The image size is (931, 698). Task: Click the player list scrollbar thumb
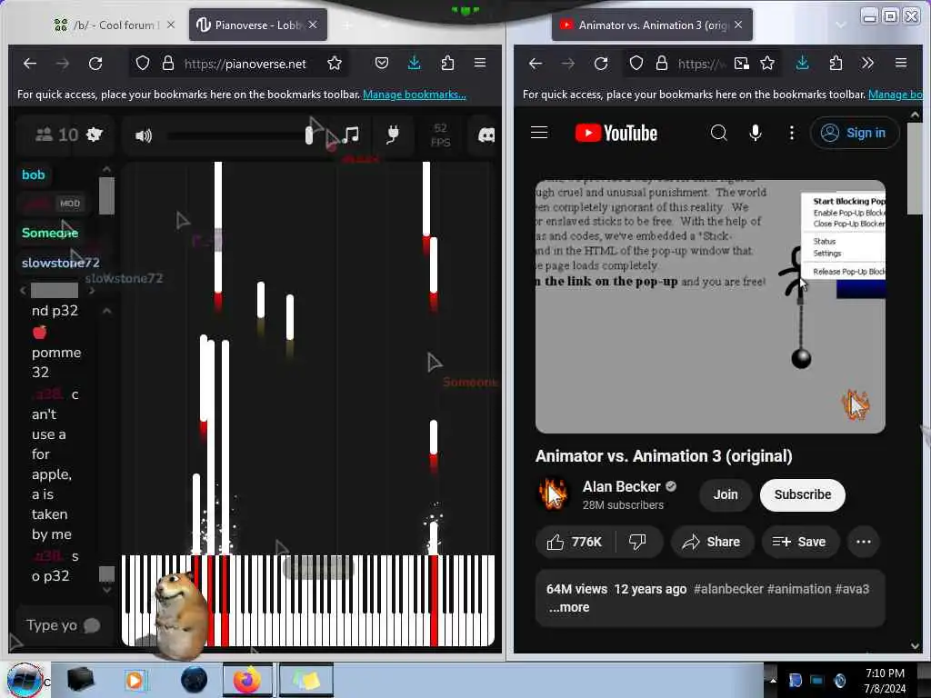pyautogui.click(x=107, y=196)
